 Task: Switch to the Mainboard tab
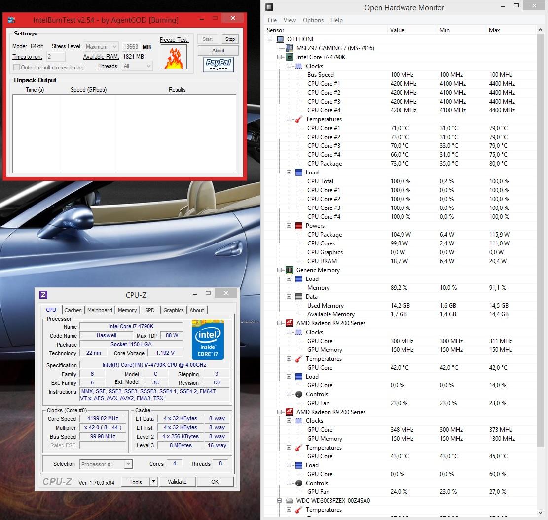click(100, 310)
